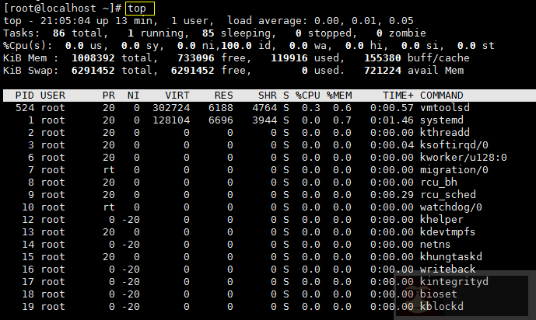Click the TIME+ column header
The width and height of the screenshot is (536, 320).
(x=398, y=95)
